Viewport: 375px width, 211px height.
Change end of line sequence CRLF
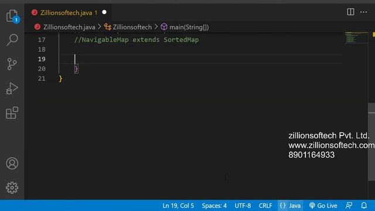[265, 206]
